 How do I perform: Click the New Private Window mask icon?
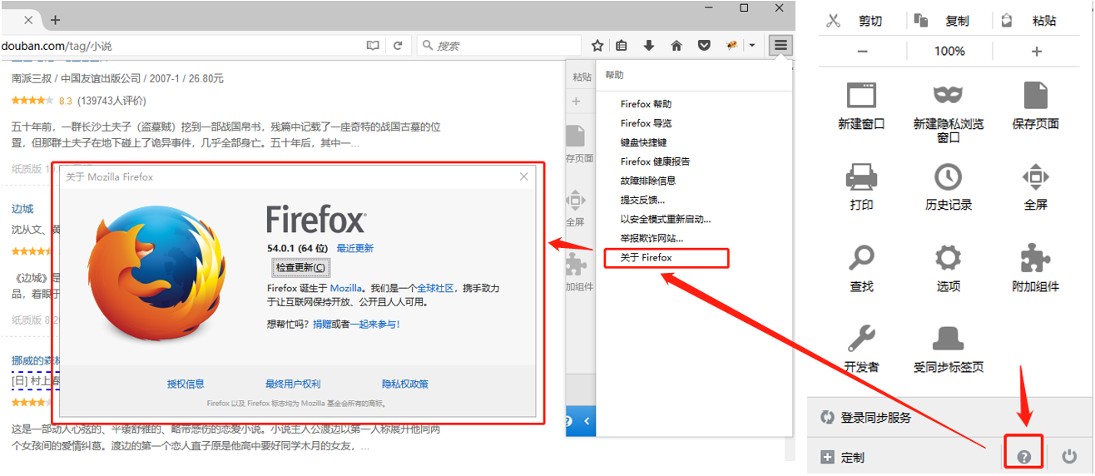point(948,96)
